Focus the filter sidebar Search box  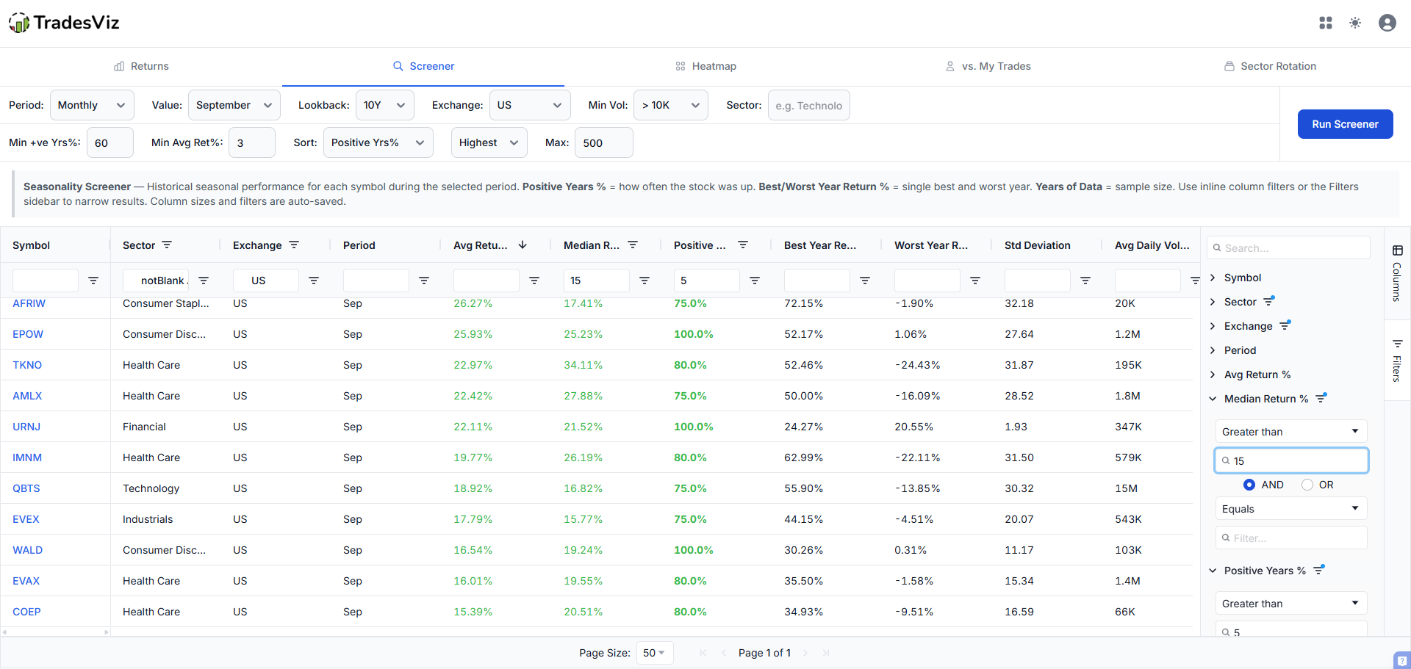(1288, 247)
